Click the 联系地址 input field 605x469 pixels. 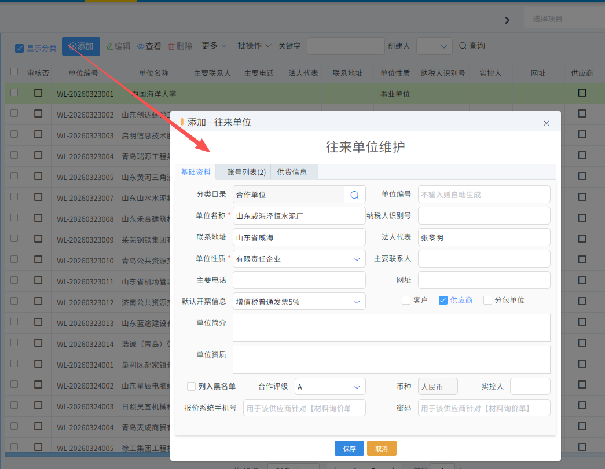(x=299, y=237)
